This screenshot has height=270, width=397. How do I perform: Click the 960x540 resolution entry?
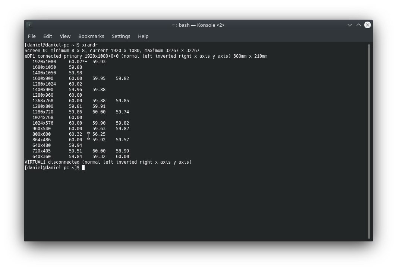click(41, 129)
